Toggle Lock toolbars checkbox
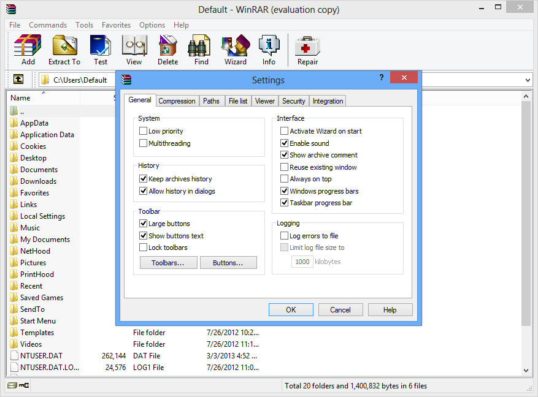Viewport: 538px width, 397px height. (144, 248)
